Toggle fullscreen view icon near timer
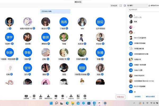 pos(121,5)
